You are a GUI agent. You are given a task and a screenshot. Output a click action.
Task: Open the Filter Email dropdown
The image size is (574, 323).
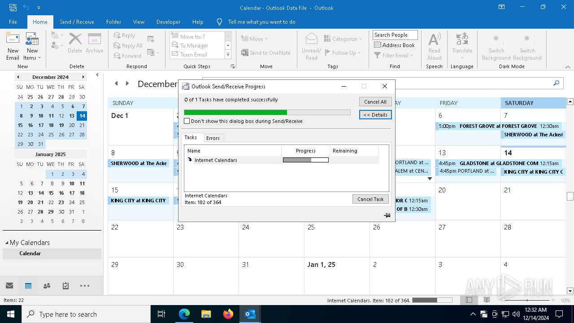pos(393,55)
